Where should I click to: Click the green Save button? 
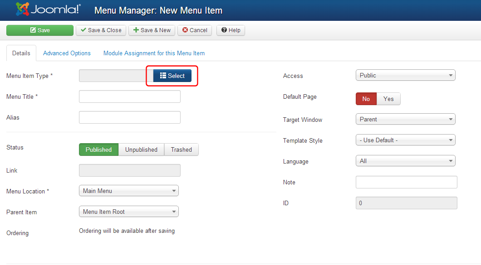tap(40, 30)
